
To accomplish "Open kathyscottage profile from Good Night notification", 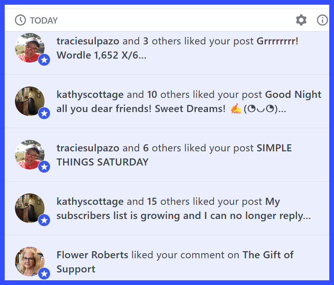I will point(90,95).
